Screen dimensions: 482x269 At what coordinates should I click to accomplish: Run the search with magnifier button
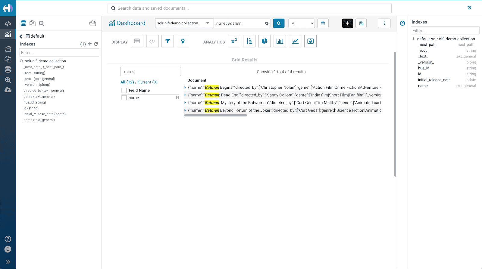tap(279, 23)
